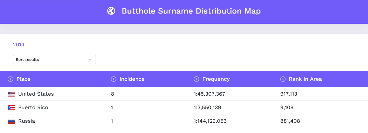The height and width of the screenshot is (133, 368).
Task: Open the United States place link
Action: click(36, 94)
